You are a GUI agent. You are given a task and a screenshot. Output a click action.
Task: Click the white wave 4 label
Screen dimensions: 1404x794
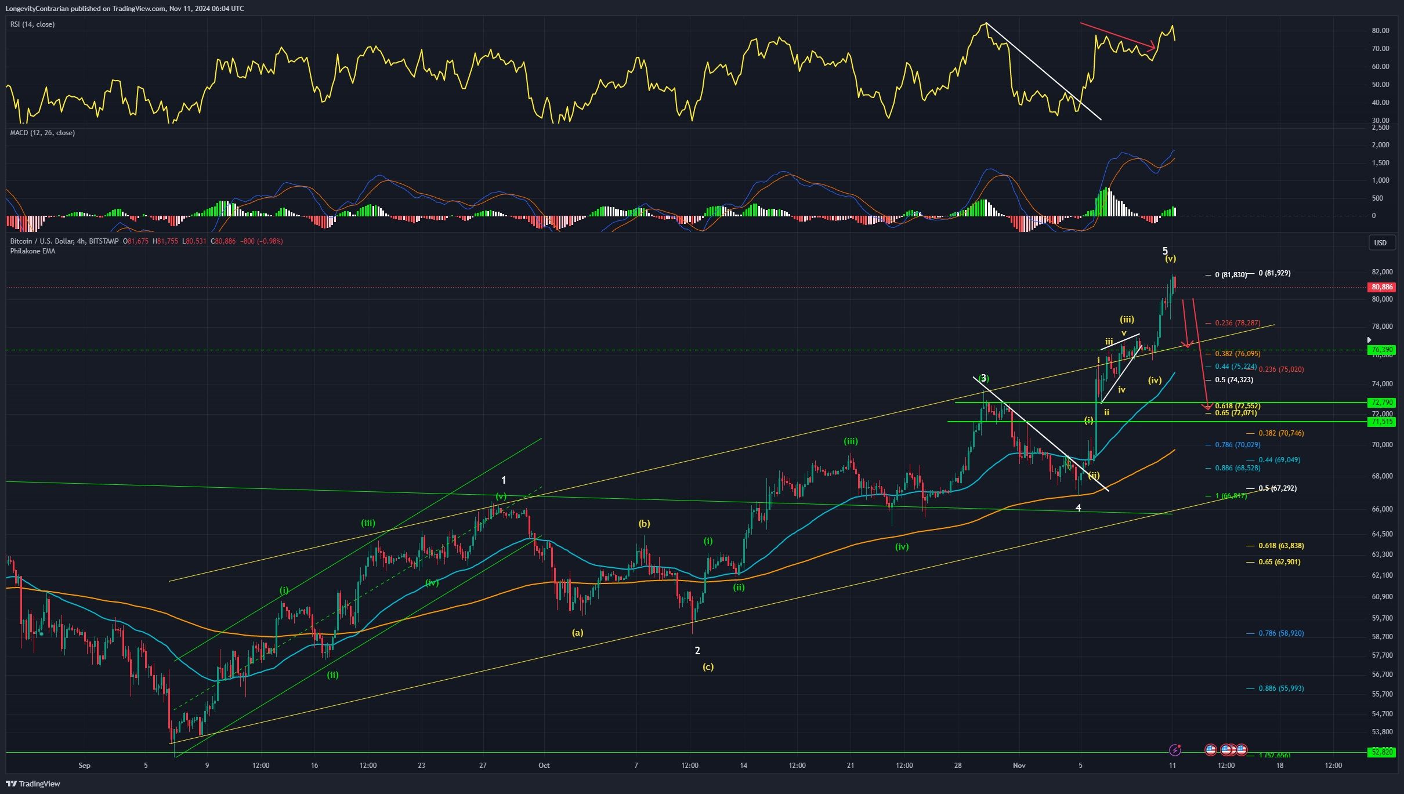coord(1079,508)
